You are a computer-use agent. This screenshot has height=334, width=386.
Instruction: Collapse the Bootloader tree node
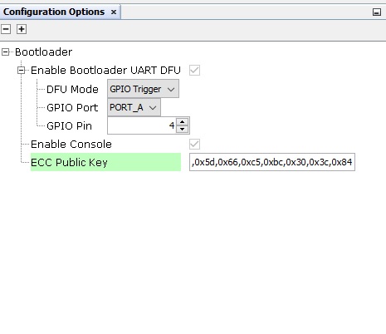(x=6, y=52)
